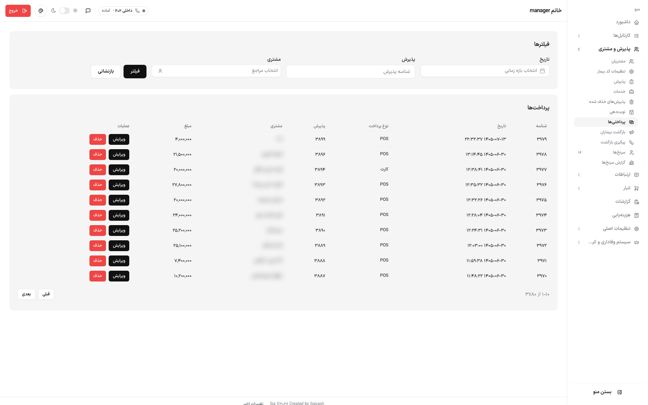Image resolution: width=648 pixels, height=405 pixels.
Task: Open the سرنخ‌ها menu item
Action: pyautogui.click(x=606, y=153)
